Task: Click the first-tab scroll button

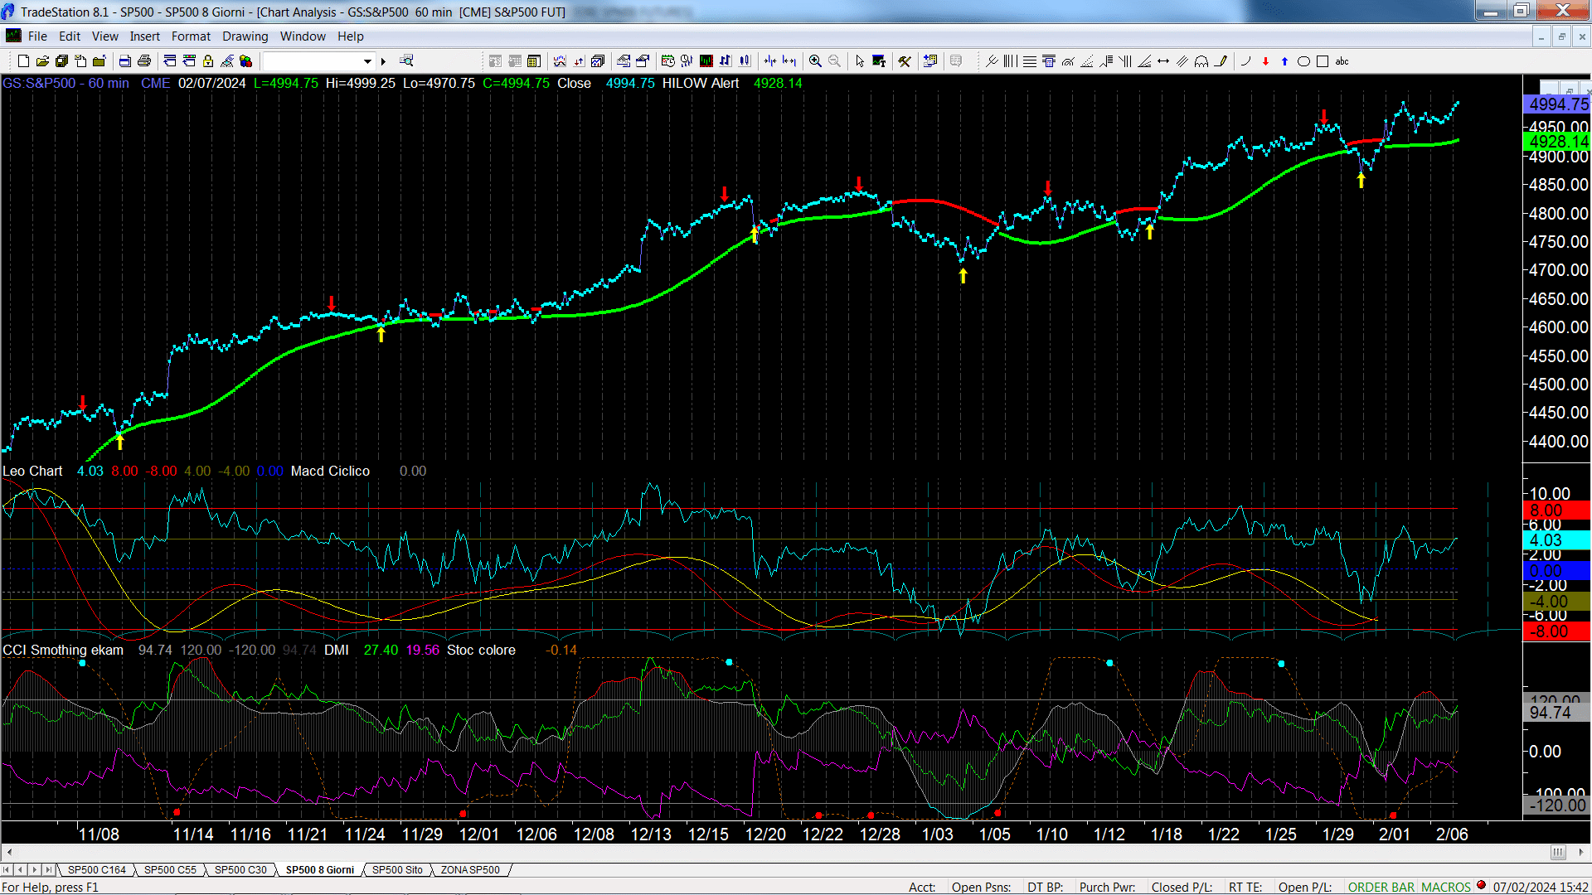Action: (7, 870)
